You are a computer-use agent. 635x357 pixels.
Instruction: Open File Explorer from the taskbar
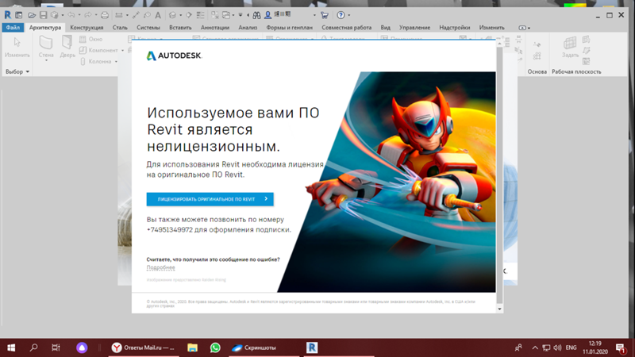192,347
